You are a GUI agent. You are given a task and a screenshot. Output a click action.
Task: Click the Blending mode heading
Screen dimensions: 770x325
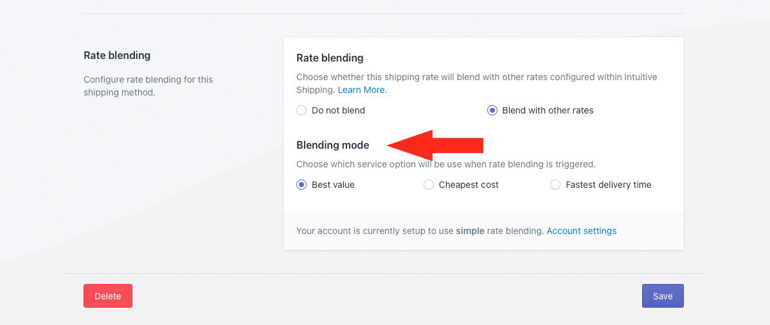tap(333, 145)
